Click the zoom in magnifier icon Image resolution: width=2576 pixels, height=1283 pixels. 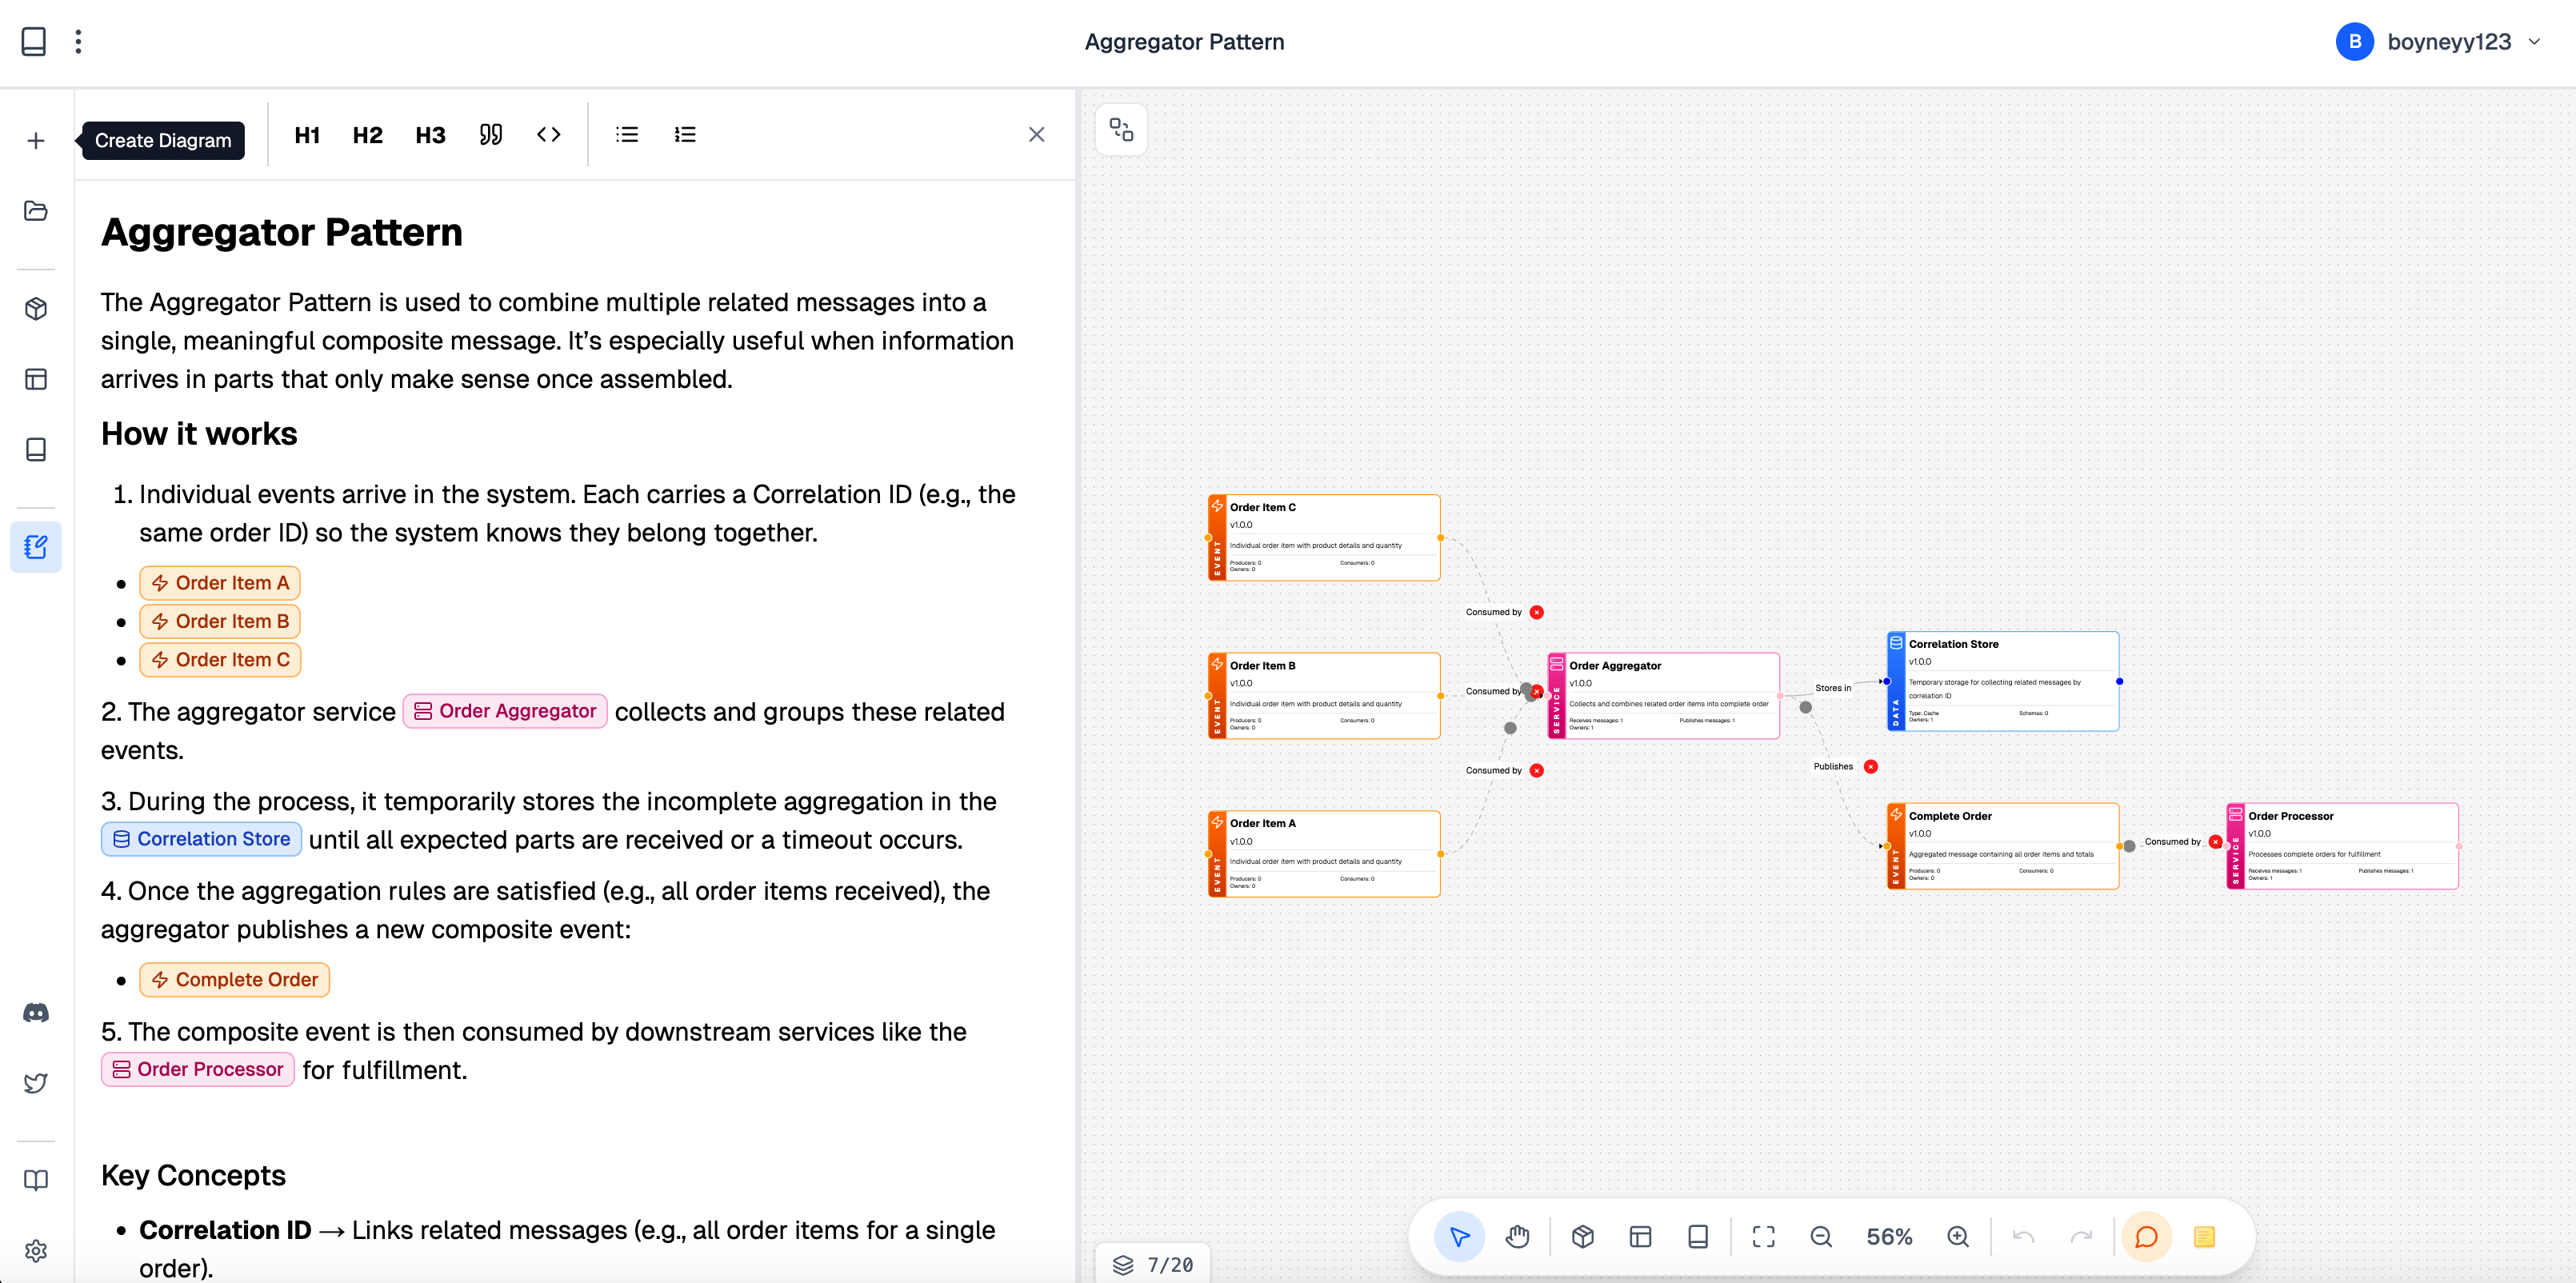tap(1958, 1236)
